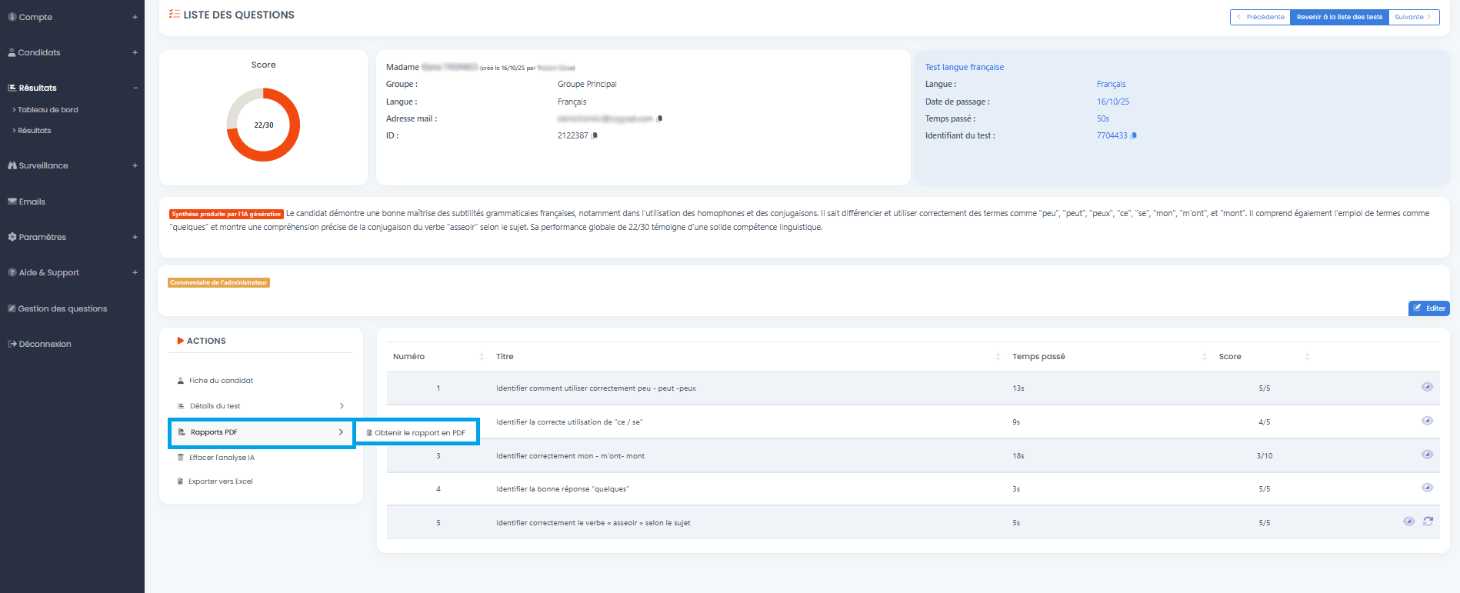Click the Candidats person icon in sidebar
The width and height of the screenshot is (1460, 593).
tap(12, 52)
